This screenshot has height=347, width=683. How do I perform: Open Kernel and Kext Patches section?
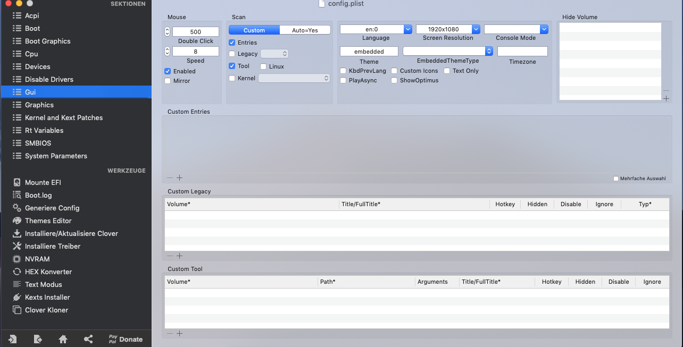pos(76,117)
